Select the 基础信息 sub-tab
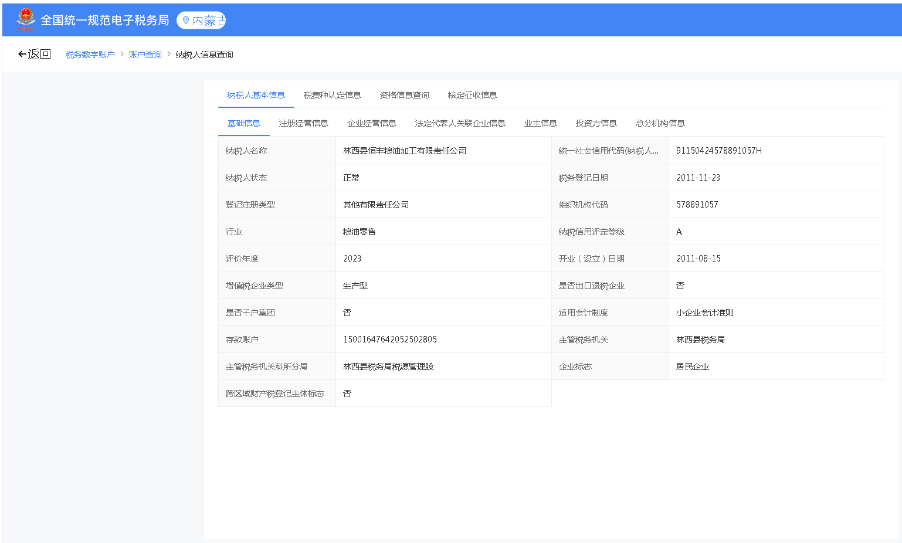902x543 pixels. [243, 123]
